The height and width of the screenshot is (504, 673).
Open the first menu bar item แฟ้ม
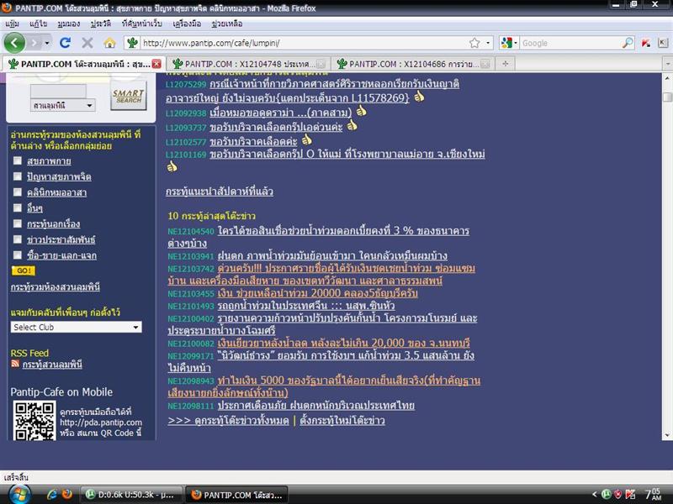pyautogui.click(x=12, y=24)
